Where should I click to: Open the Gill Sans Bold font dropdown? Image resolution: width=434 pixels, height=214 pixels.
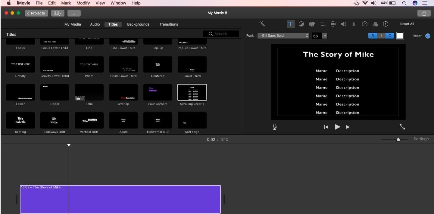point(283,36)
